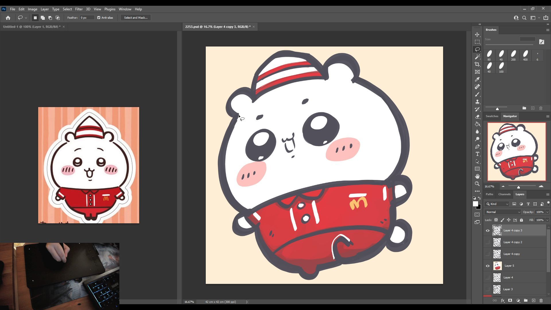
Task: Select the Blur tool
Action: [477, 131]
